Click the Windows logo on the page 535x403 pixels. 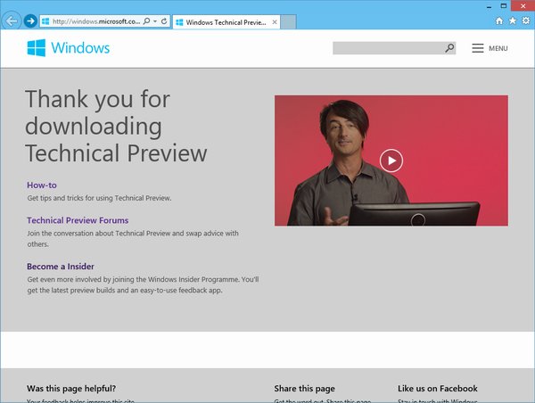pos(37,48)
